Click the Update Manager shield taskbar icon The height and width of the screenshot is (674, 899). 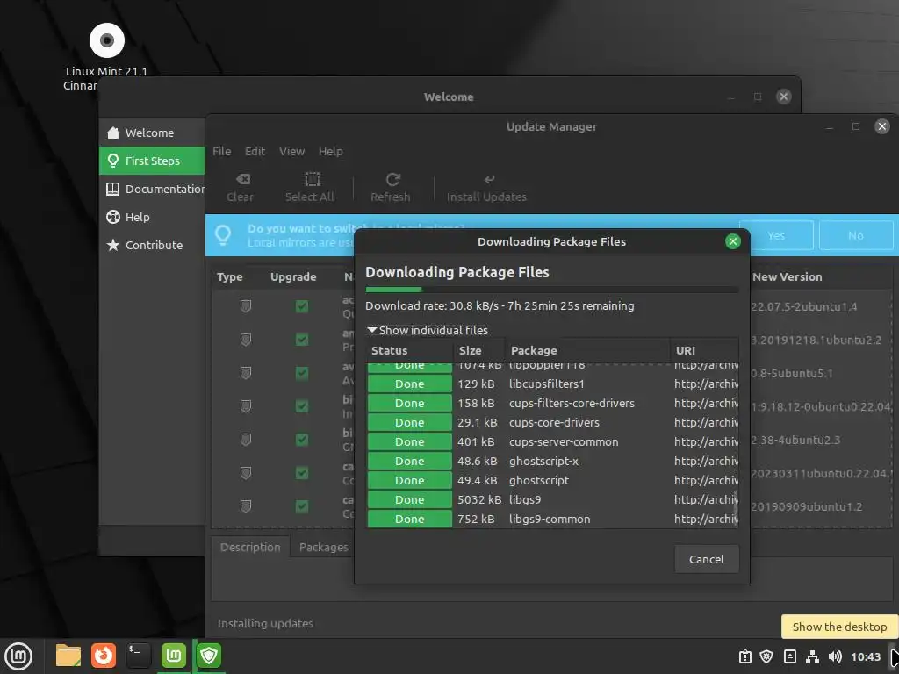pos(209,656)
